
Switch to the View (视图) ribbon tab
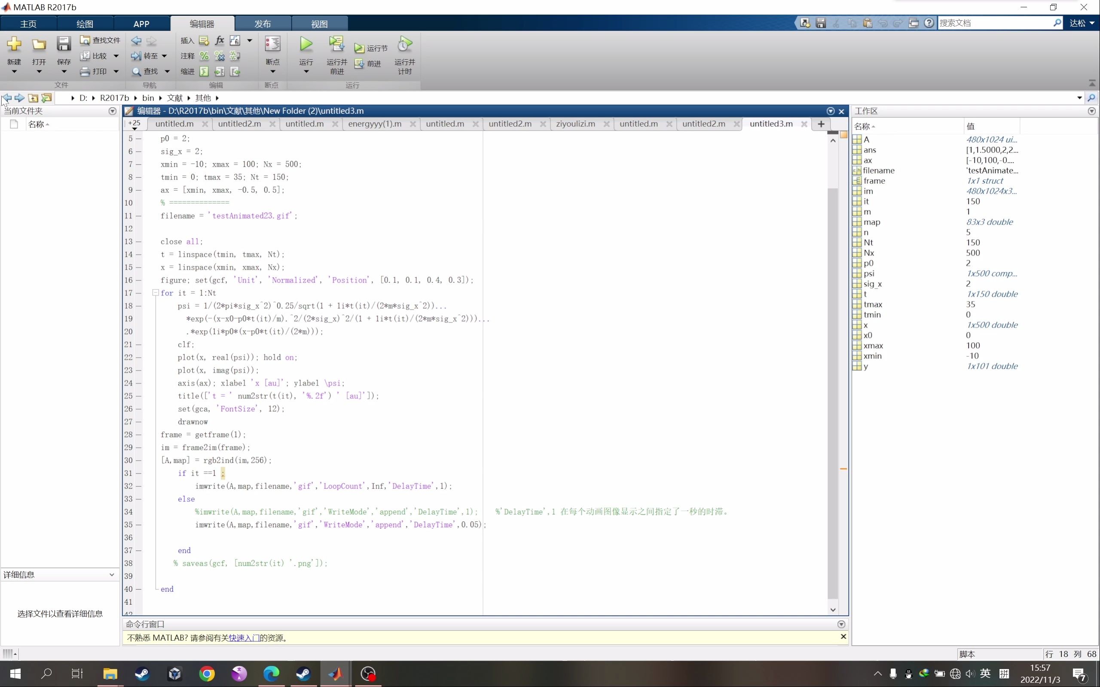(x=319, y=24)
